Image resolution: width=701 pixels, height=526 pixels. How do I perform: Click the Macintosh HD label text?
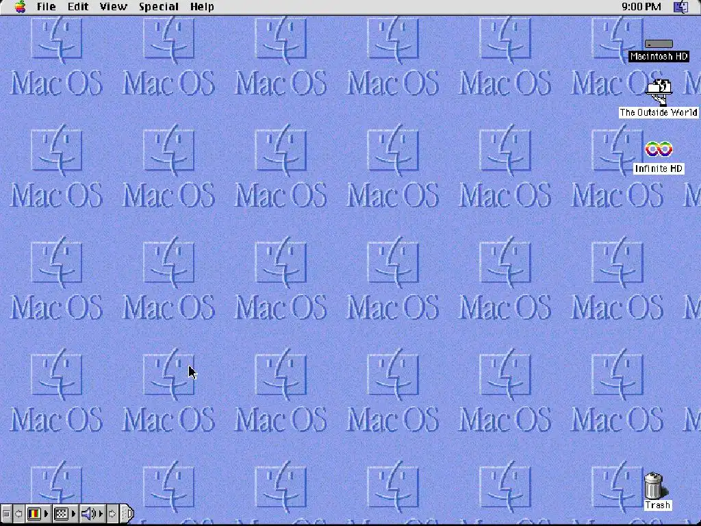pos(659,56)
